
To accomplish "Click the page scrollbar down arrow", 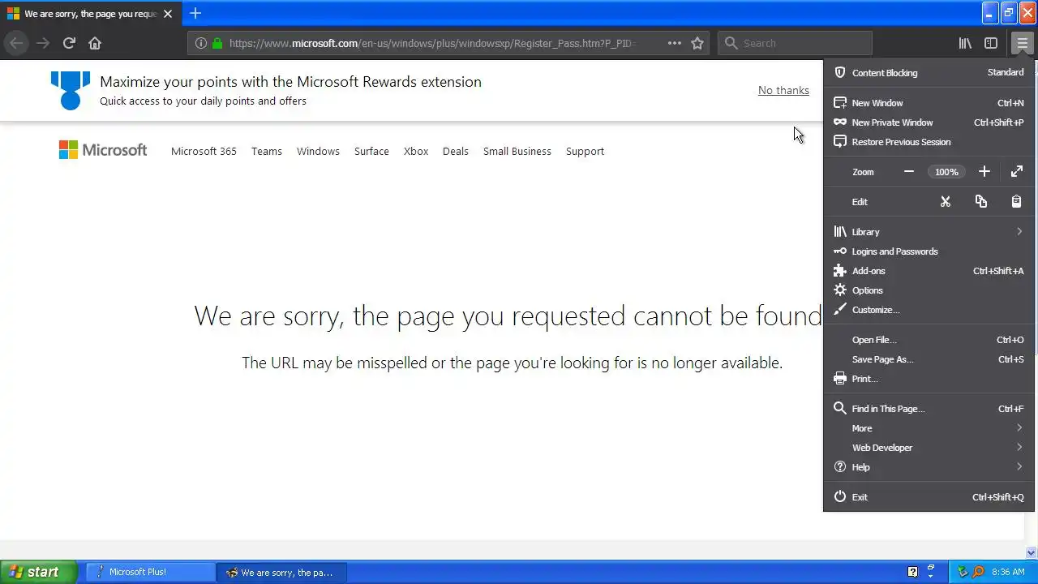I will (1032, 552).
